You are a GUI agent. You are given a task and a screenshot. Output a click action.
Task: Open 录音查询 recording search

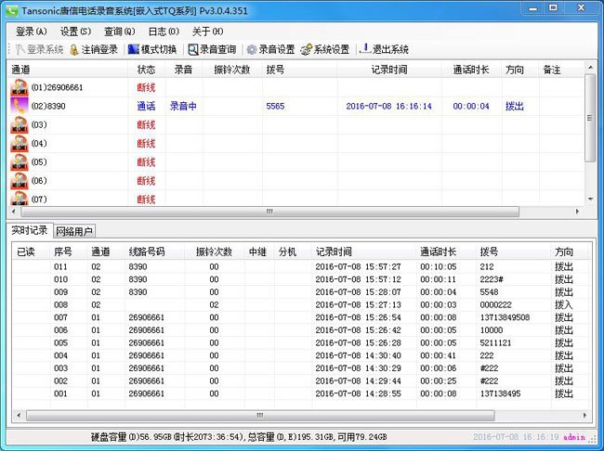click(193, 49)
